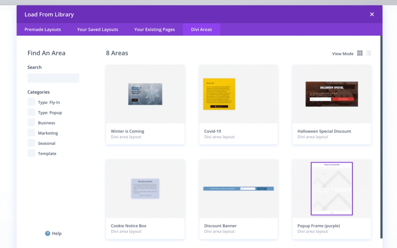Toggle the Template category checkbox
The image size is (397, 248).
[32, 153]
